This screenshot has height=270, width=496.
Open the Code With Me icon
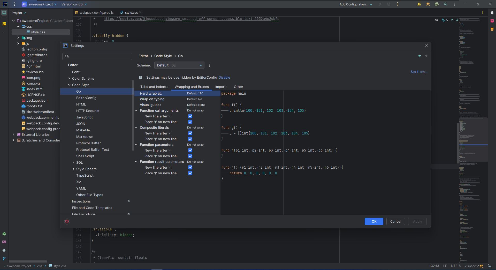[419, 4]
